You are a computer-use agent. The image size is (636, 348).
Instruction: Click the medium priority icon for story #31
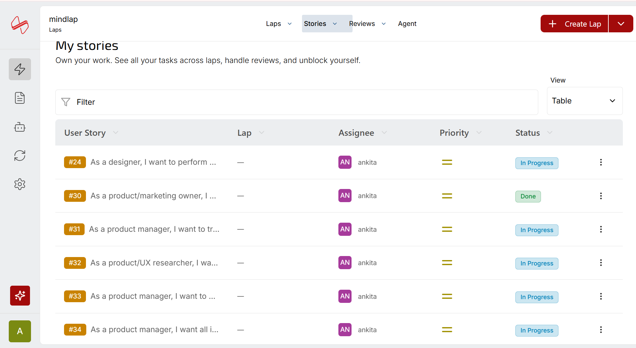coord(447,229)
